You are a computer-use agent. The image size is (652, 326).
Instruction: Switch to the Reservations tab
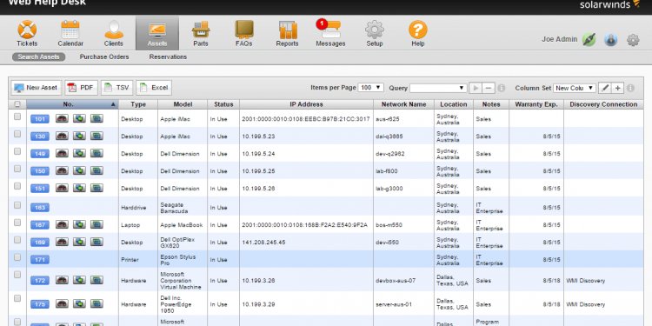click(168, 57)
